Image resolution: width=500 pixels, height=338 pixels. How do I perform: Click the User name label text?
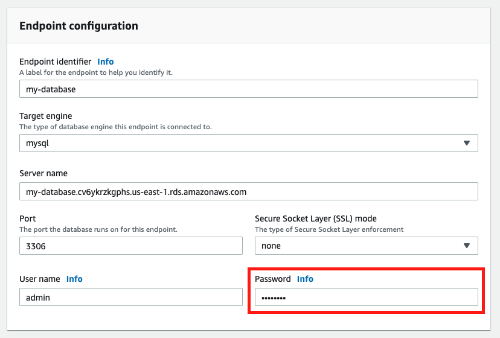[x=40, y=279]
